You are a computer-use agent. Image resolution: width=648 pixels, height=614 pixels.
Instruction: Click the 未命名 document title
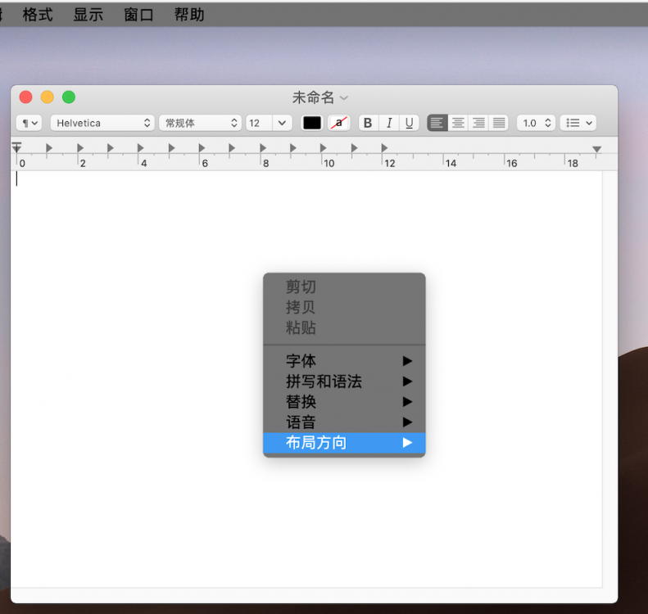[313, 98]
